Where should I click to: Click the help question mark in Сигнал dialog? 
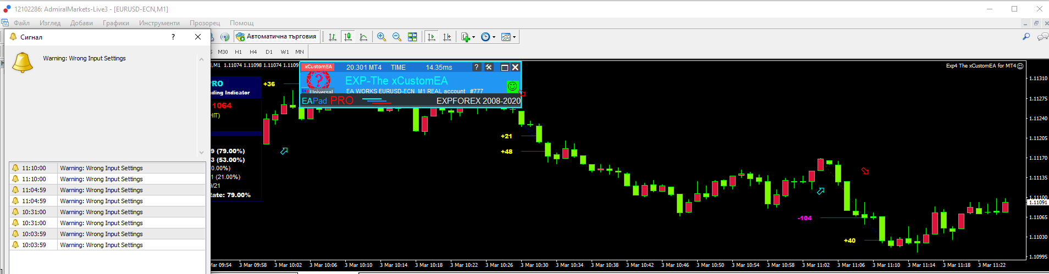pyautogui.click(x=173, y=37)
